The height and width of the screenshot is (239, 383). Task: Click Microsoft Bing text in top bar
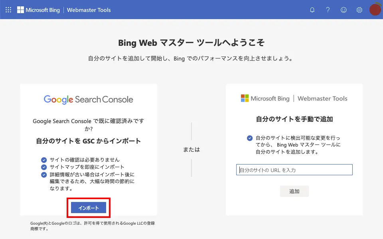coord(43,10)
